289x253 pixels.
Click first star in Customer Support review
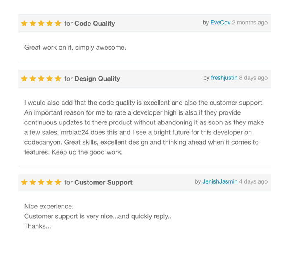[24, 182]
